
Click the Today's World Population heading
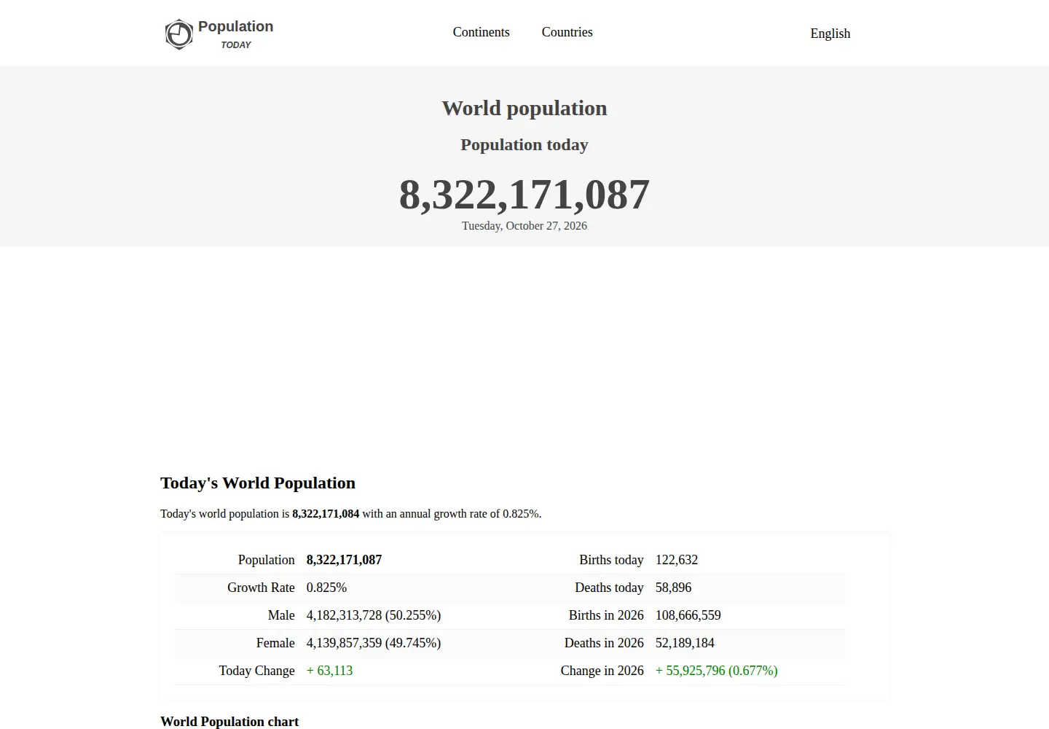tap(258, 483)
